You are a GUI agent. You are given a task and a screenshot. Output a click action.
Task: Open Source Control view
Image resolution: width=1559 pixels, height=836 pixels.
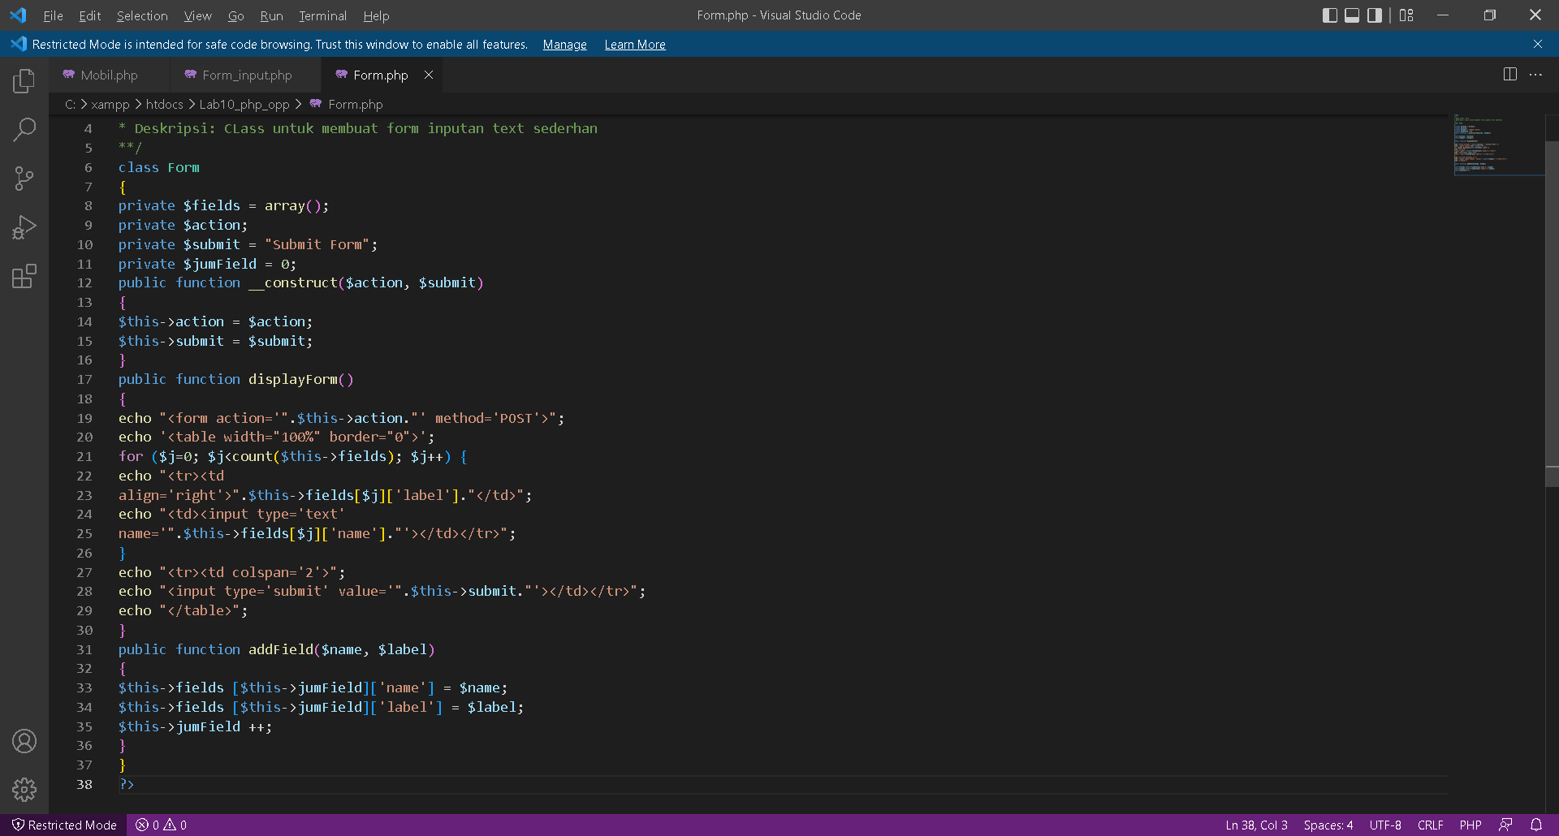pyautogui.click(x=24, y=178)
